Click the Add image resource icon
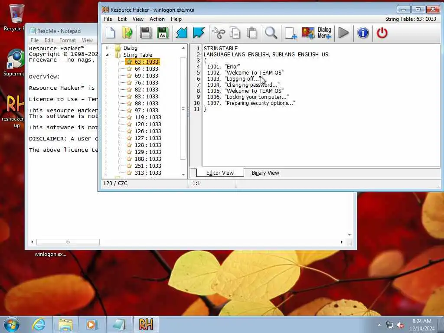 coord(308,33)
